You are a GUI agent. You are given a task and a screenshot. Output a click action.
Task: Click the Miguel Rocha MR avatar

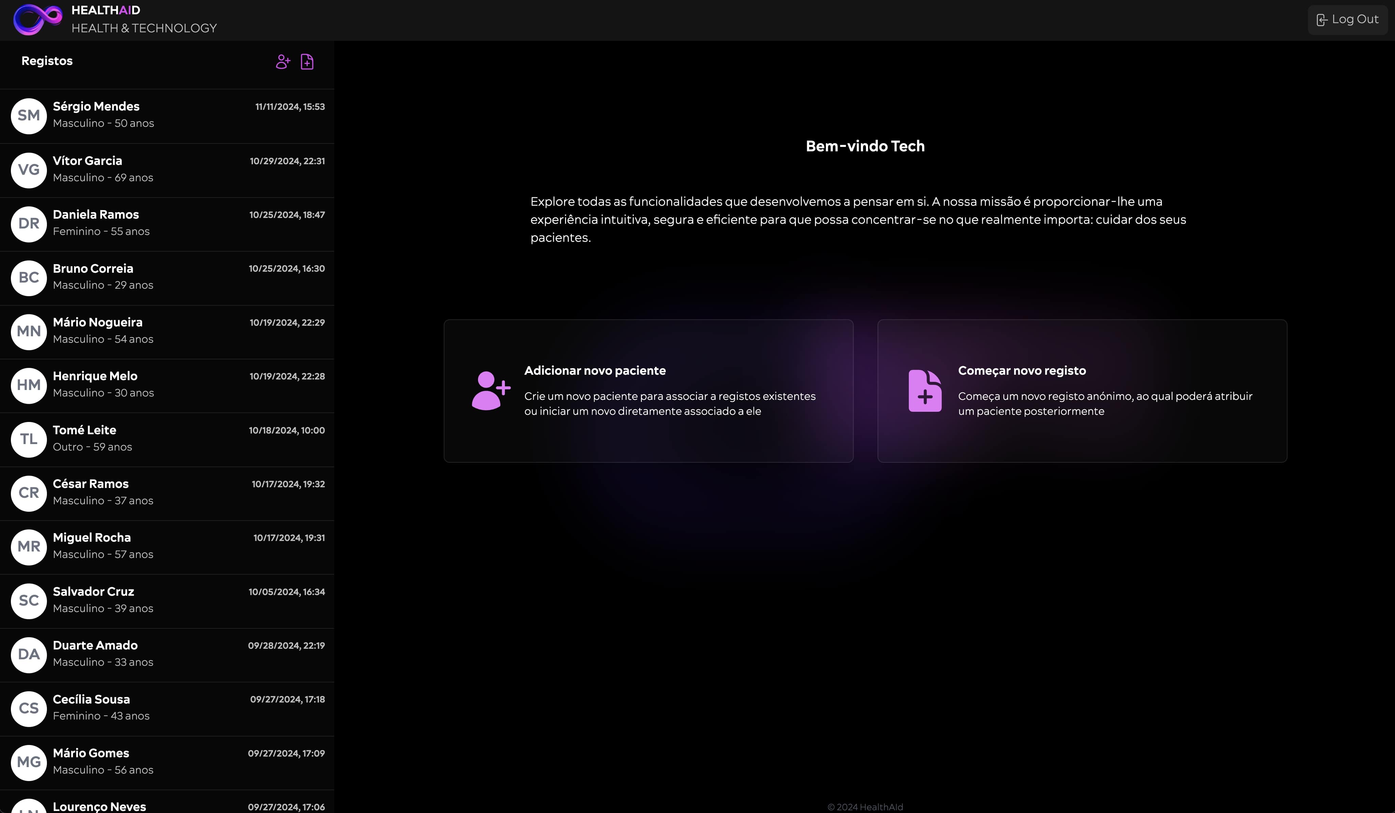(x=29, y=547)
